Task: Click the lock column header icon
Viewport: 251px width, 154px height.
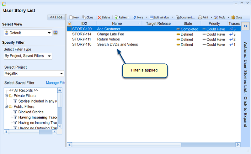Action: pyautogui.click(x=69, y=24)
